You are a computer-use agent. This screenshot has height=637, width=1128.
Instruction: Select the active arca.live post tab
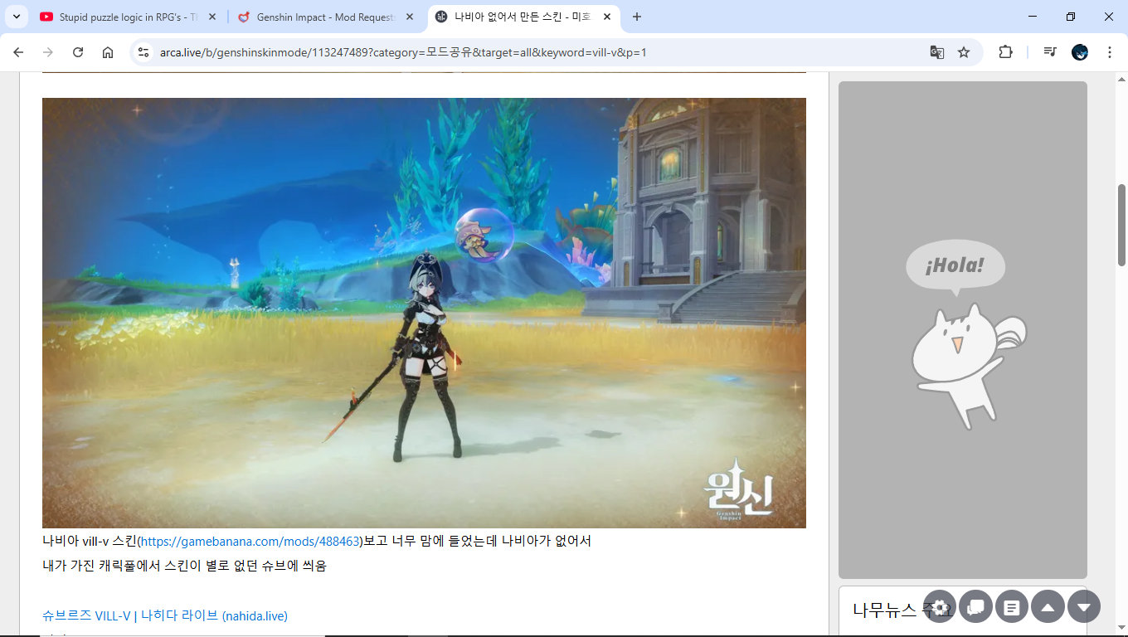524,17
